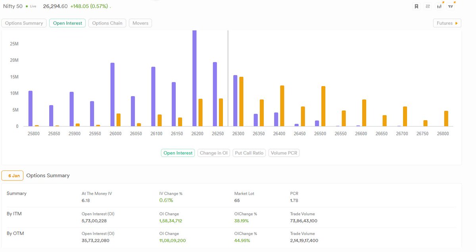476x252 pixels.
Task: Click the +148.05 (0.57%) change value
Action: [x=89, y=6]
